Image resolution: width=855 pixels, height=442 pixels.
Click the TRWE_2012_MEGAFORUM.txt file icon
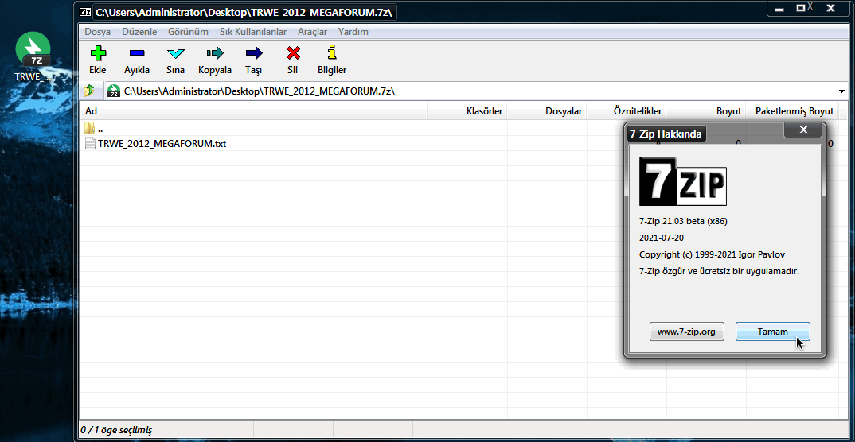point(90,144)
